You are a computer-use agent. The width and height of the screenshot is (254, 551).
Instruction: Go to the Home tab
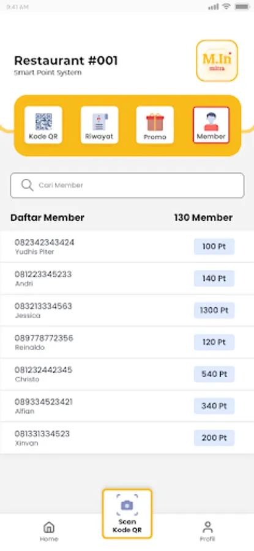(49, 531)
